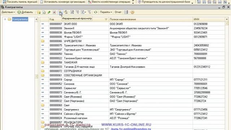Image resolution: width=231 pixels, height=130 pixels.
Task: Open dropdown arrow after Путеводитель button
Action: pos(192,3)
